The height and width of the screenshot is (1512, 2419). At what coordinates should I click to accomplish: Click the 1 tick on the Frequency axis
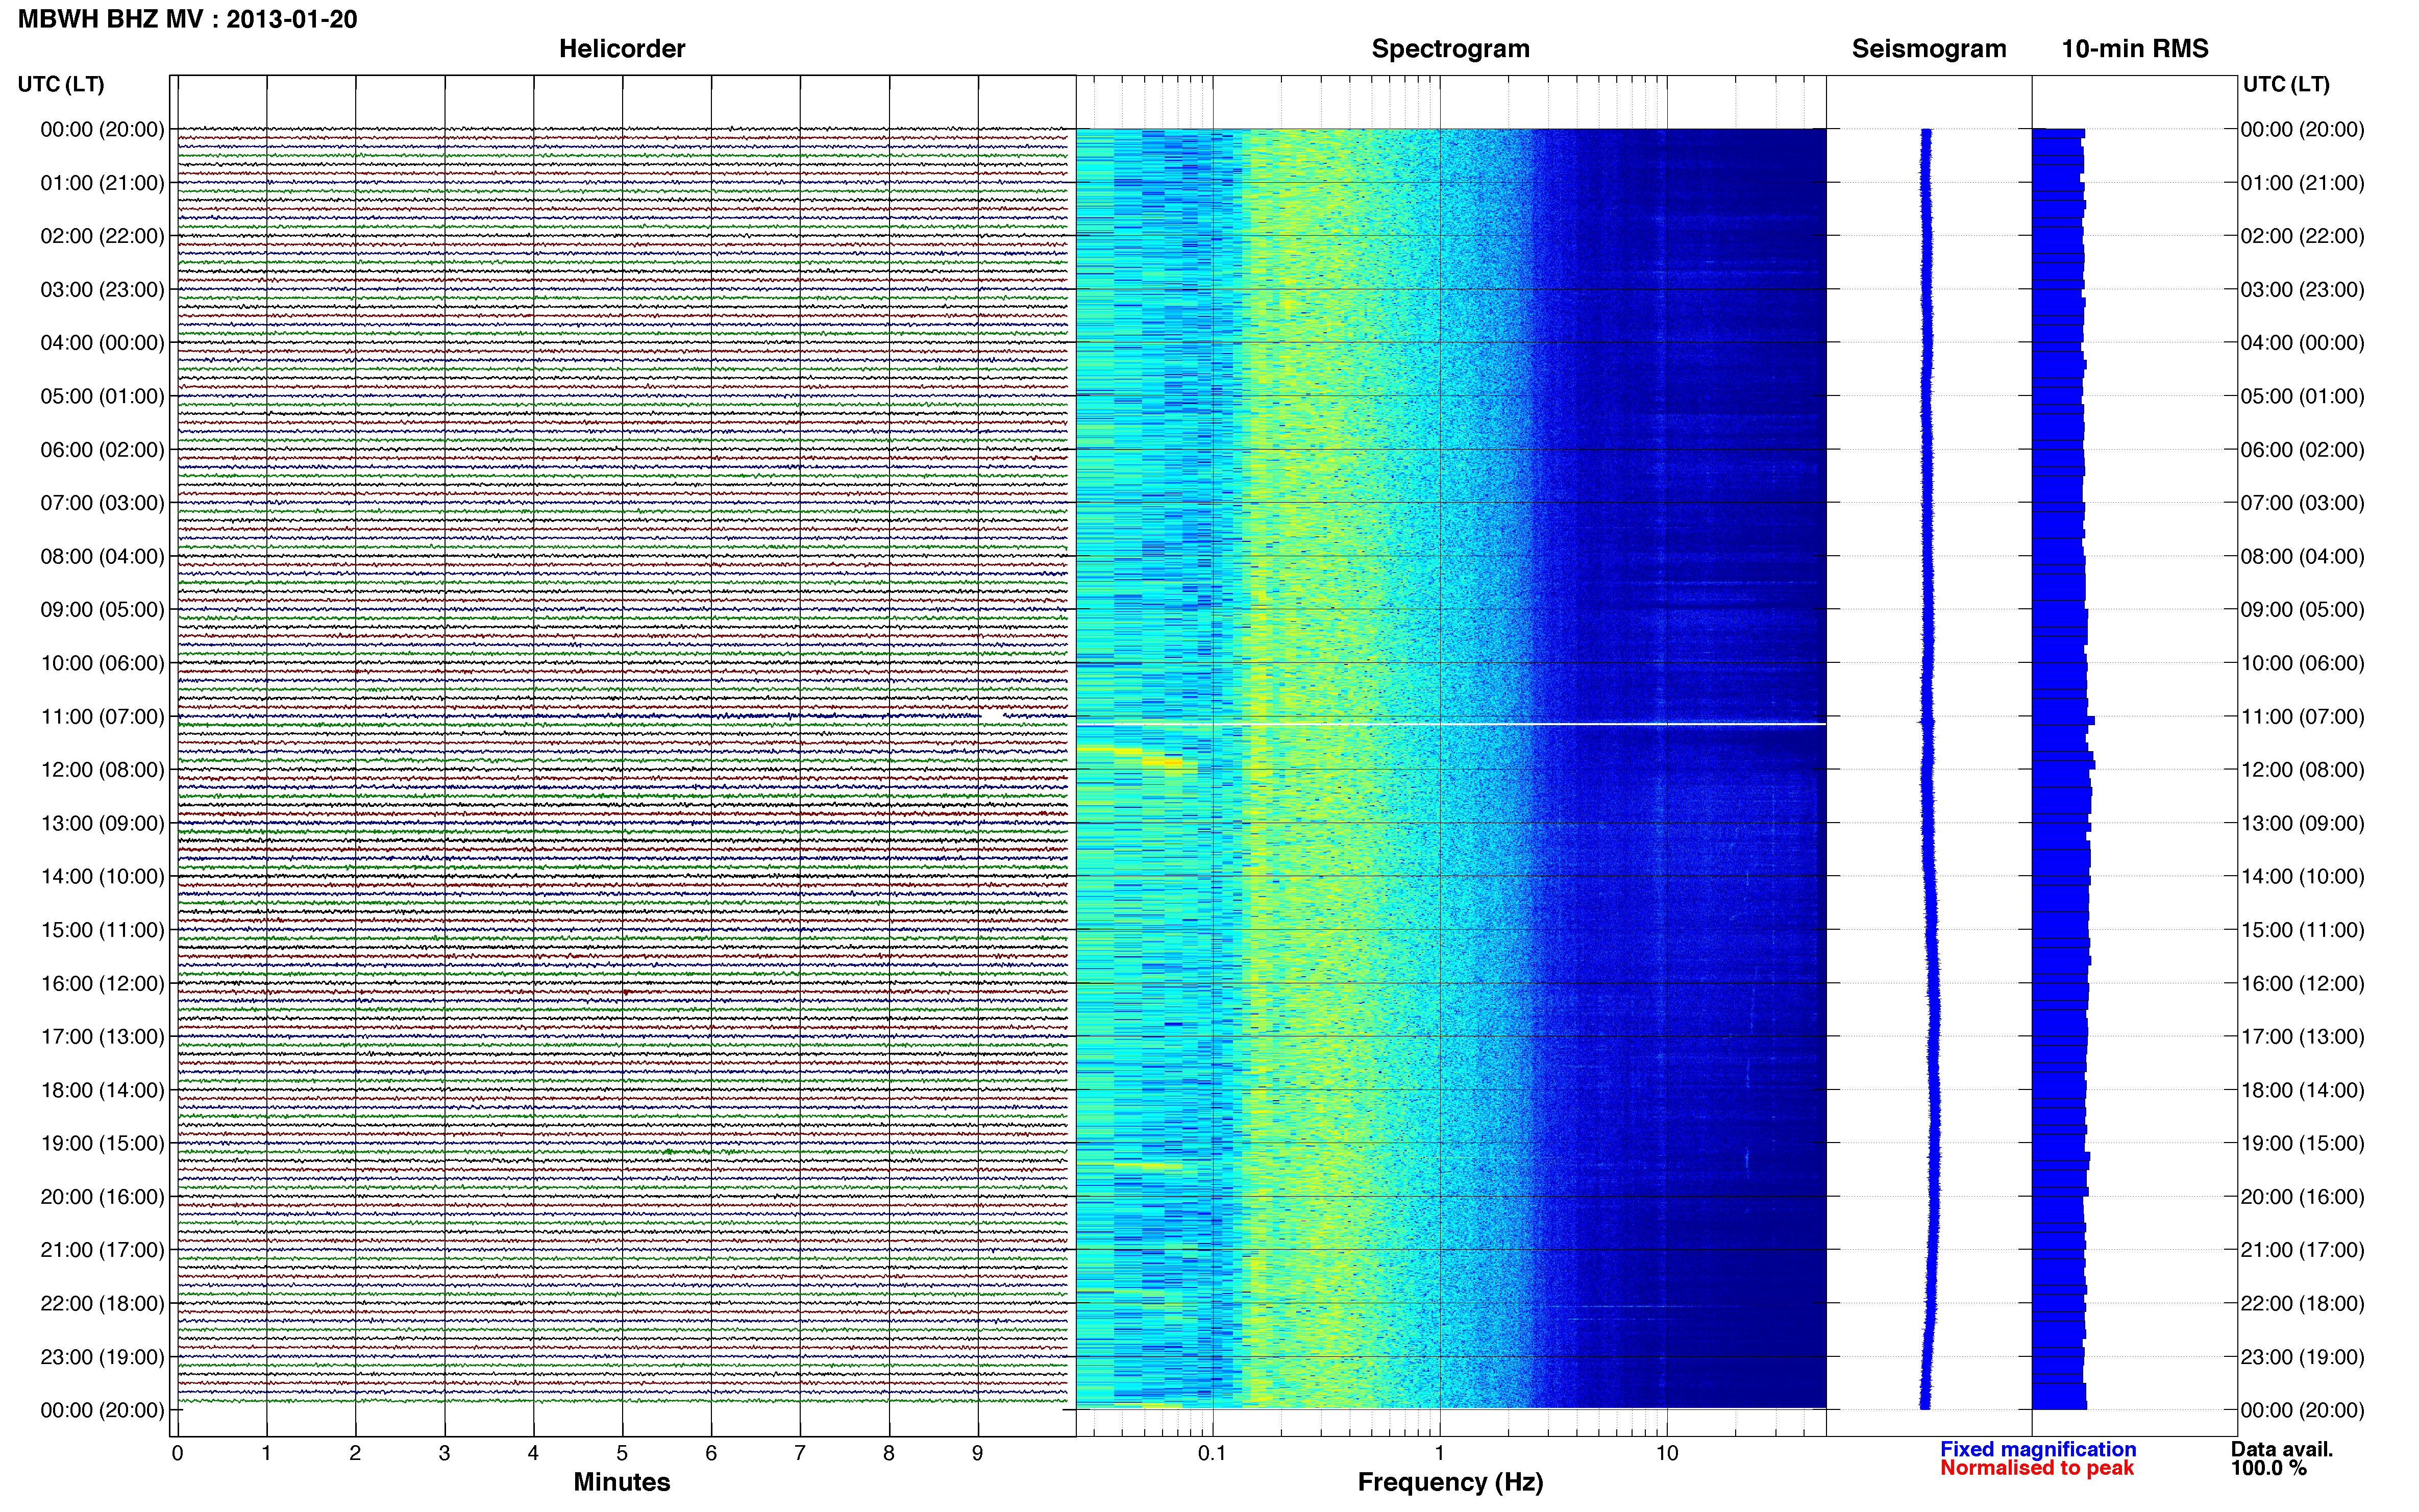(x=1439, y=1453)
